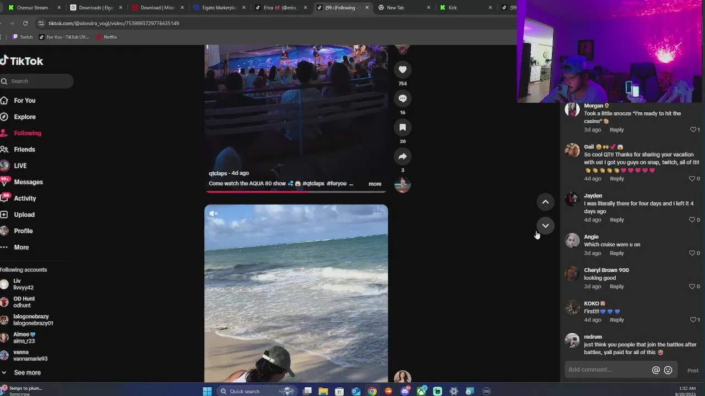Like Jayden's comment
The height and width of the screenshot is (396, 705).
[692, 220]
